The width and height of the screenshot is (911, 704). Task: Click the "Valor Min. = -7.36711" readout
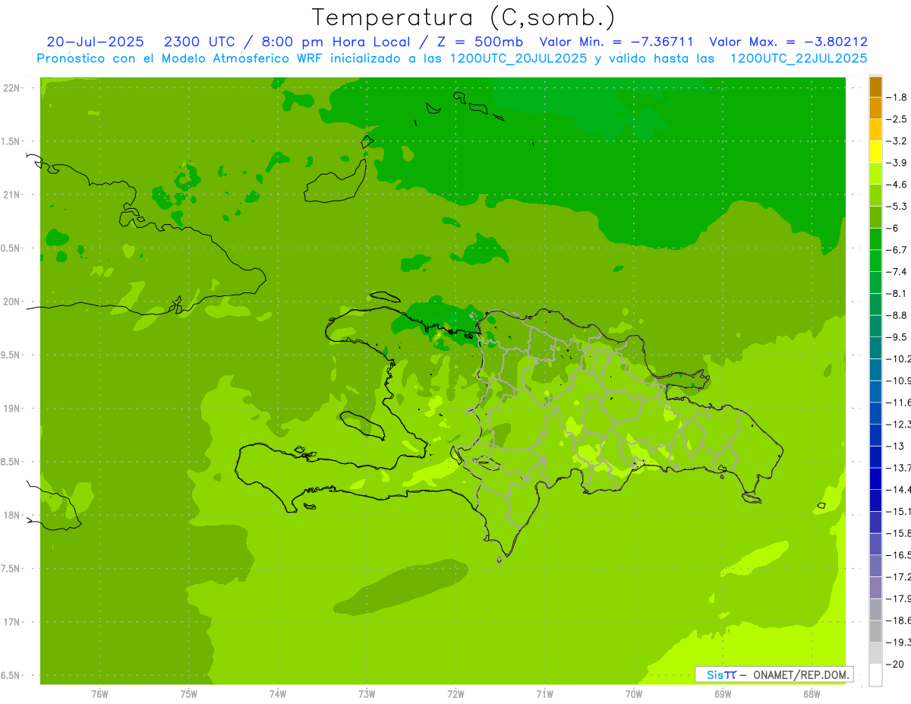pyautogui.click(x=616, y=42)
